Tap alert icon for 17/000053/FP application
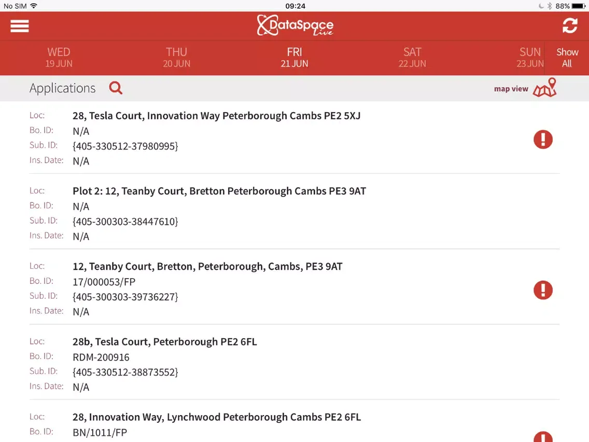The width and height of the screenshot is (589, 442). tap(543, 290)
